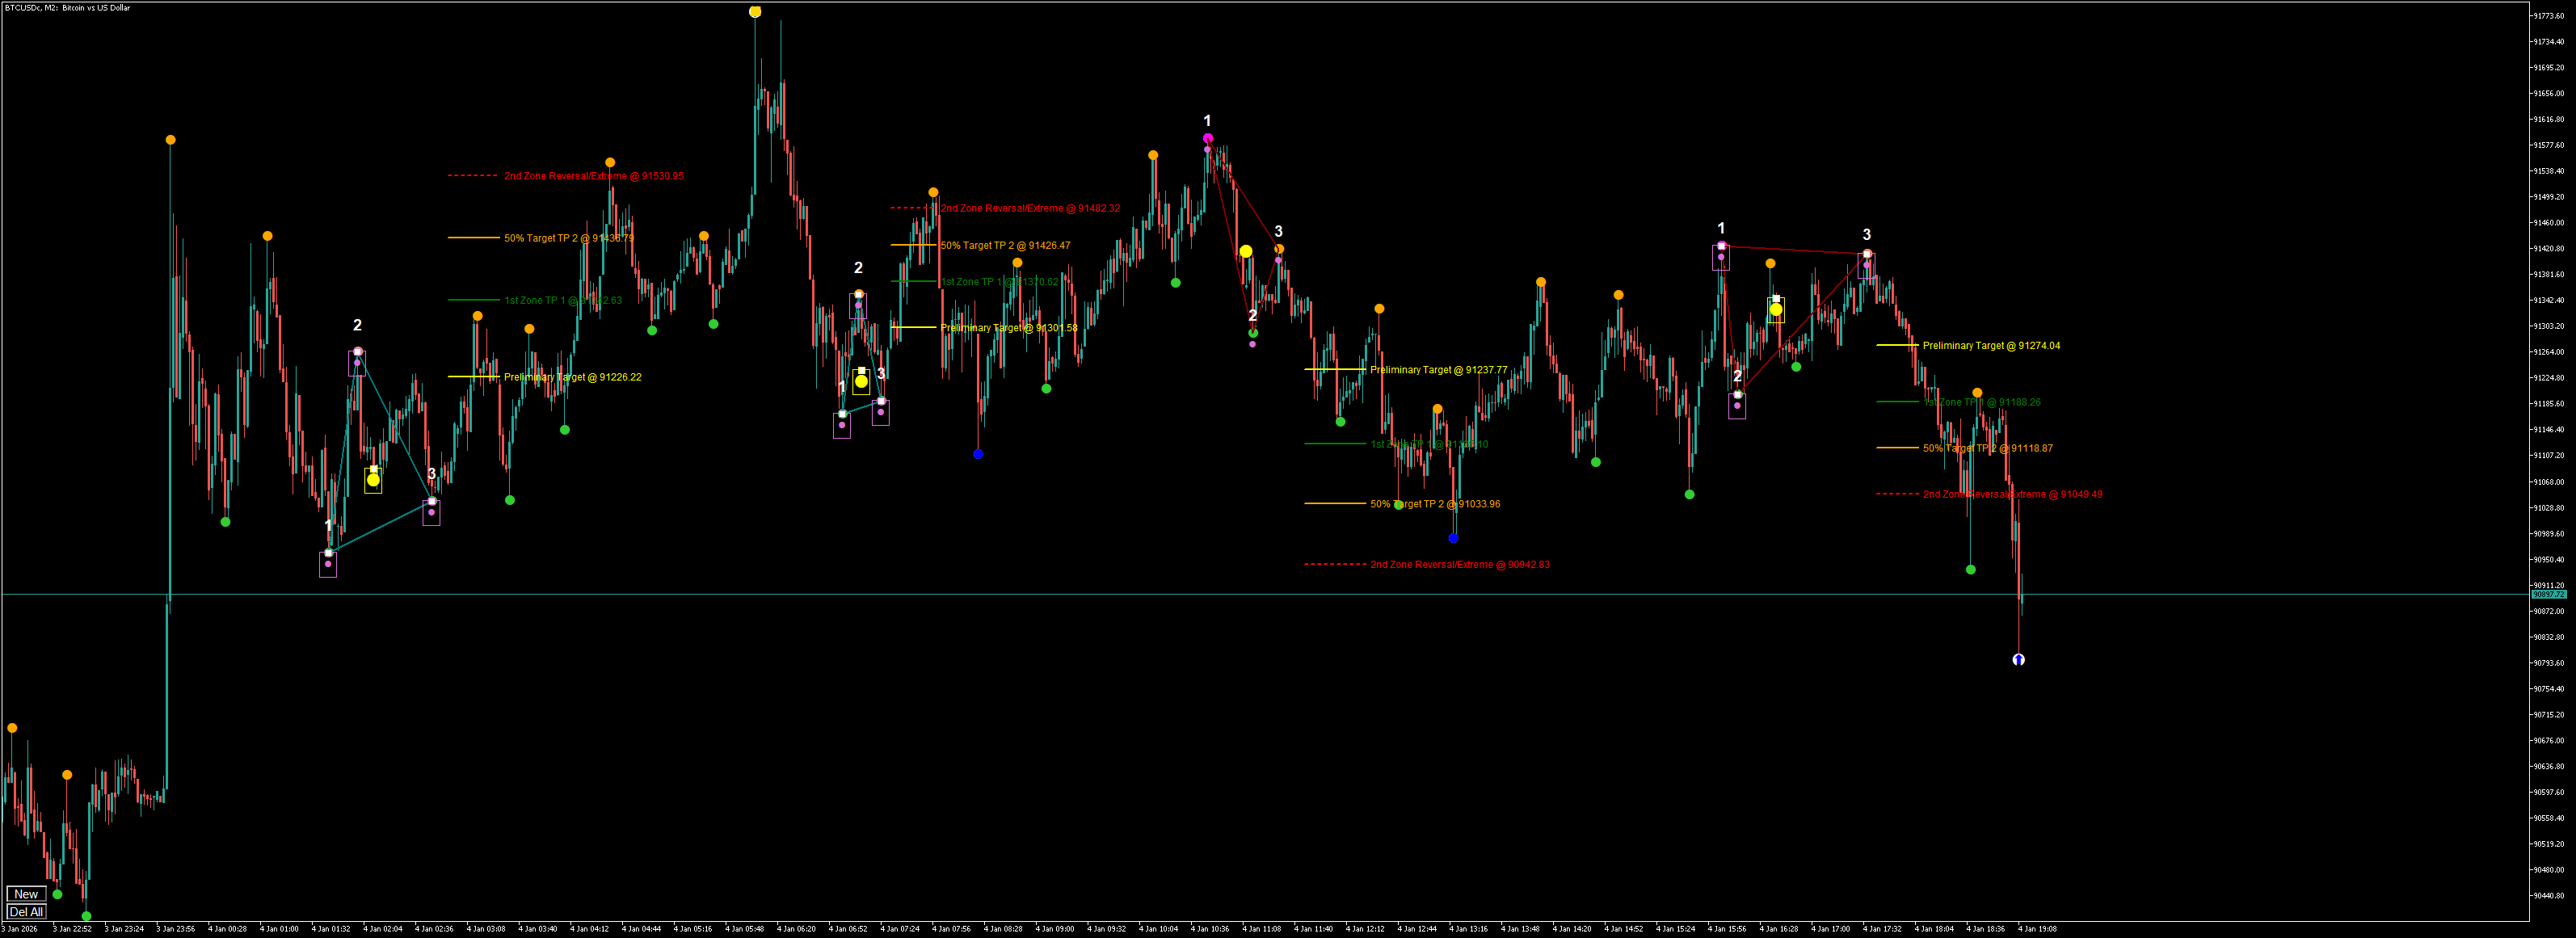This screenshot has width=2576, height=938.
Task: Select the '2nd Zone Reversal/Extreme @ 90942.83' label
Action: (1459, 565)
